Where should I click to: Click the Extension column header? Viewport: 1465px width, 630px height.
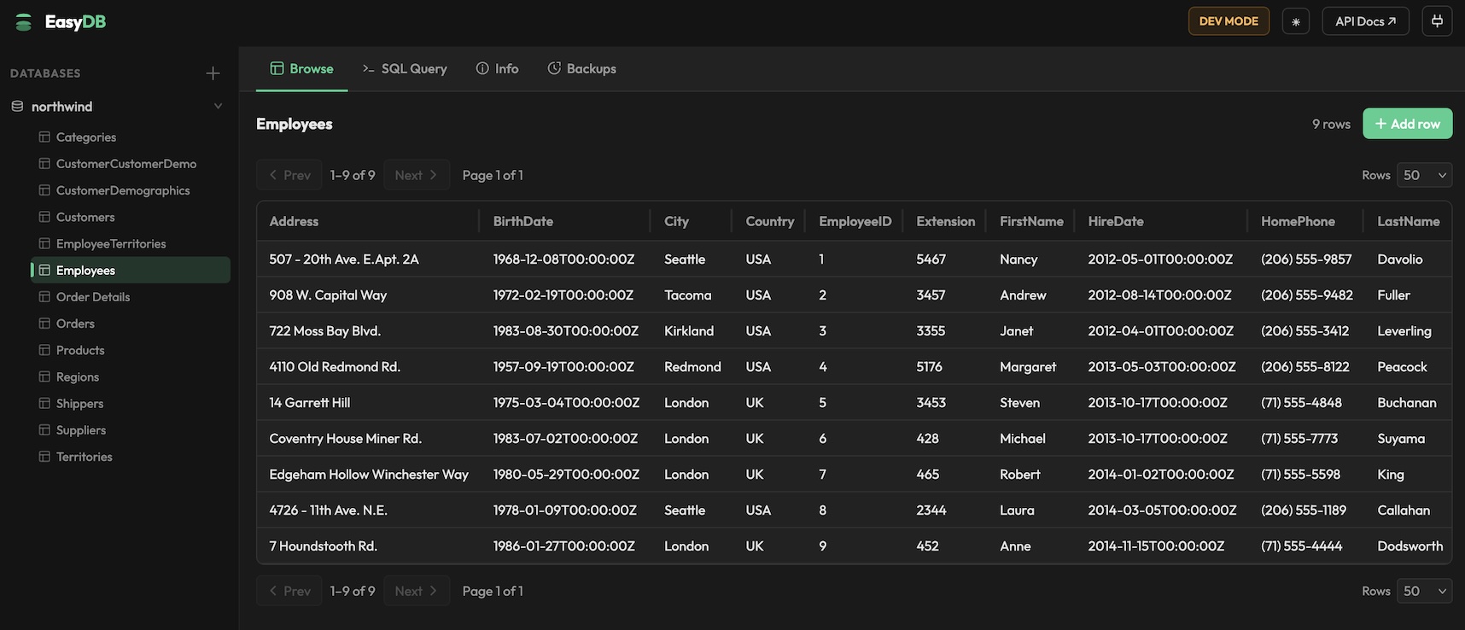[945, 221]
